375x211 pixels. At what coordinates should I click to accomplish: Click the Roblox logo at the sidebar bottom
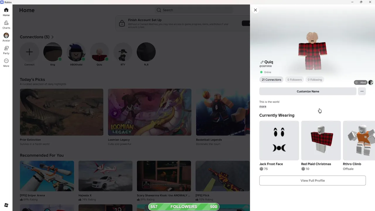tap(6, 205)
